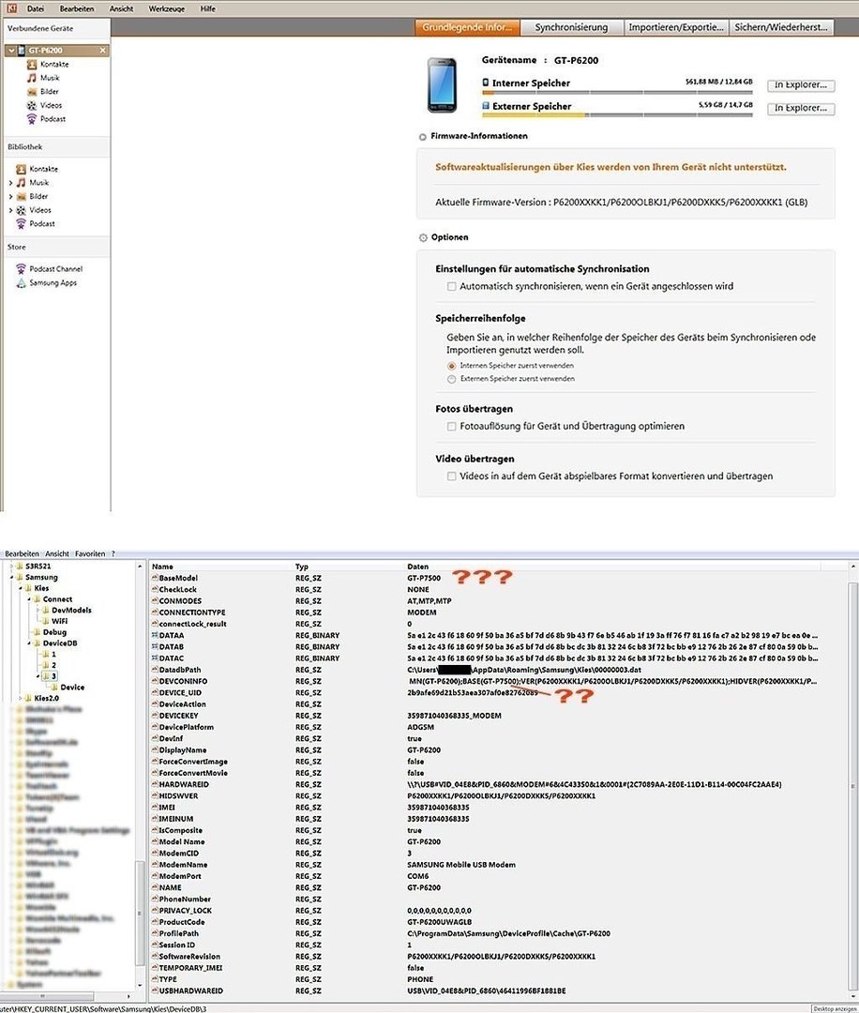Screen dimensions: 859x1013
Task: Select the Samsung key folder in registry tree
Action: [41, 577]
